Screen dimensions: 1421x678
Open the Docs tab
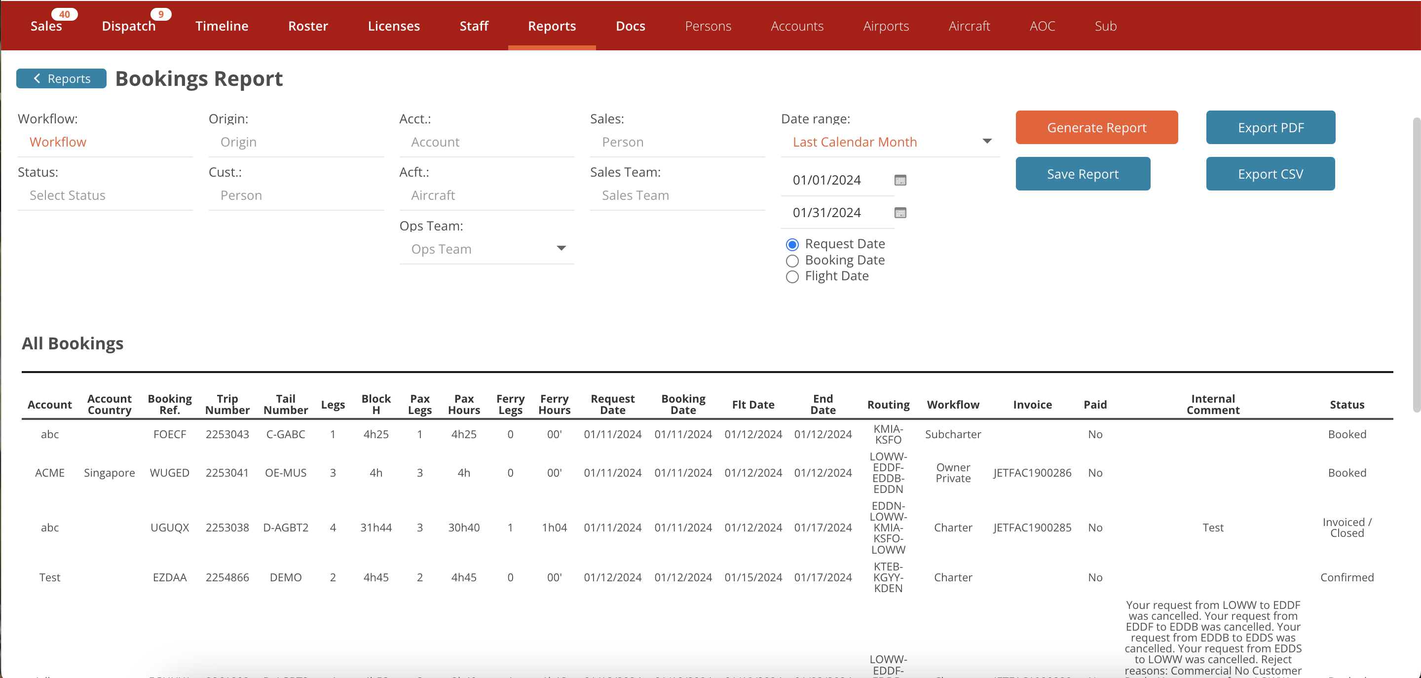pyautogui.click(x=631, y=26)
